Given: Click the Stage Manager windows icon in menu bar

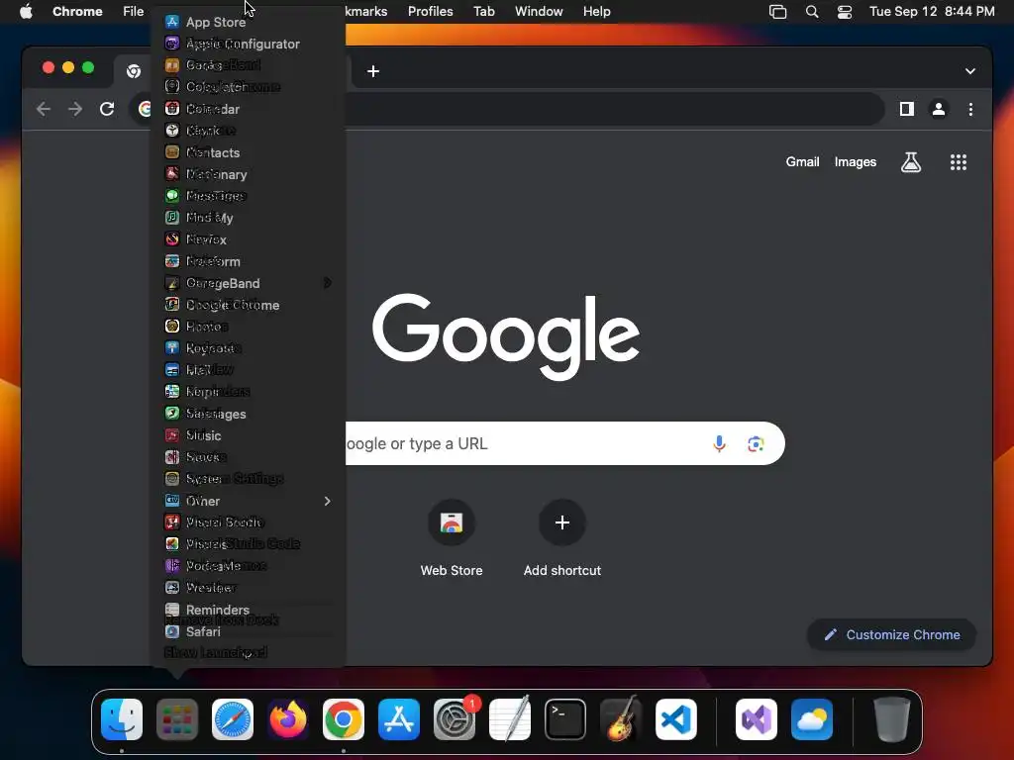Looking at the screenshot, I should coord(777,12).
